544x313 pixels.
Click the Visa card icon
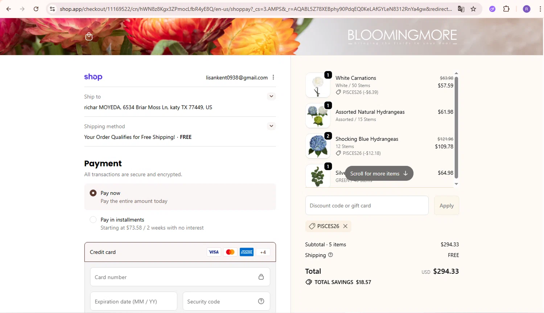[214, 252]
